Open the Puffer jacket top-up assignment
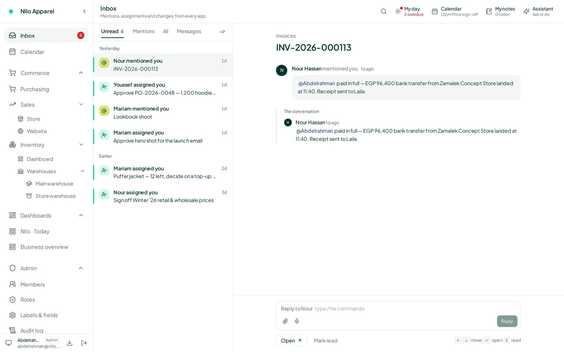Viewport: 564px width, 352px height. tap(163, 172)
